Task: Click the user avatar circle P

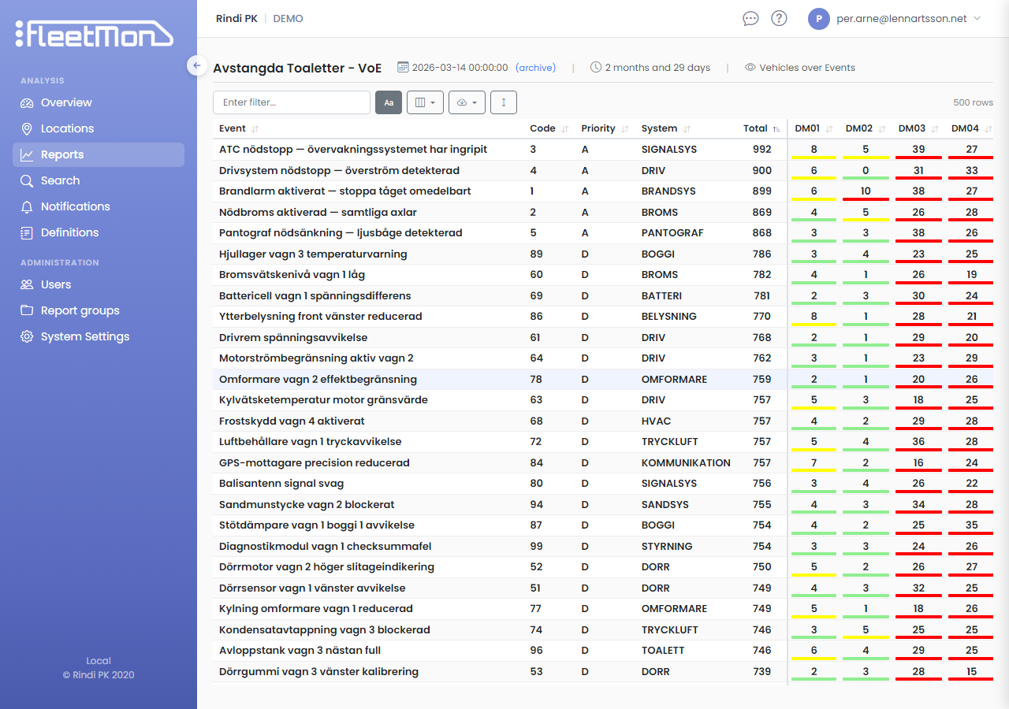Action: (x=819, y=19)
